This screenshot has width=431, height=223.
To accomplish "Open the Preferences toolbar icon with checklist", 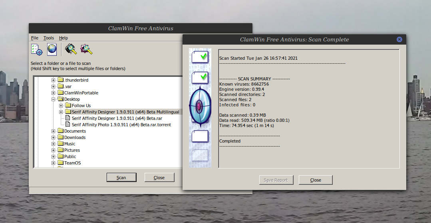I will (x=37, y=50).
